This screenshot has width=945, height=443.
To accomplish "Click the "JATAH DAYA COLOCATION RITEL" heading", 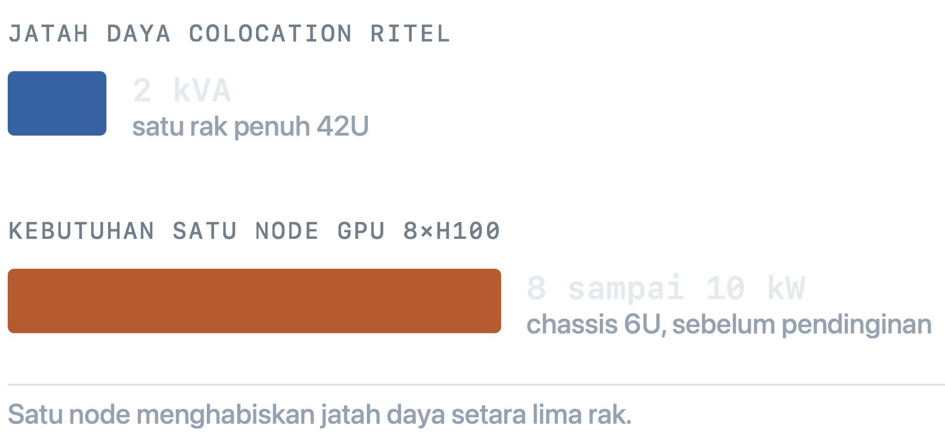I will [229, 34].
